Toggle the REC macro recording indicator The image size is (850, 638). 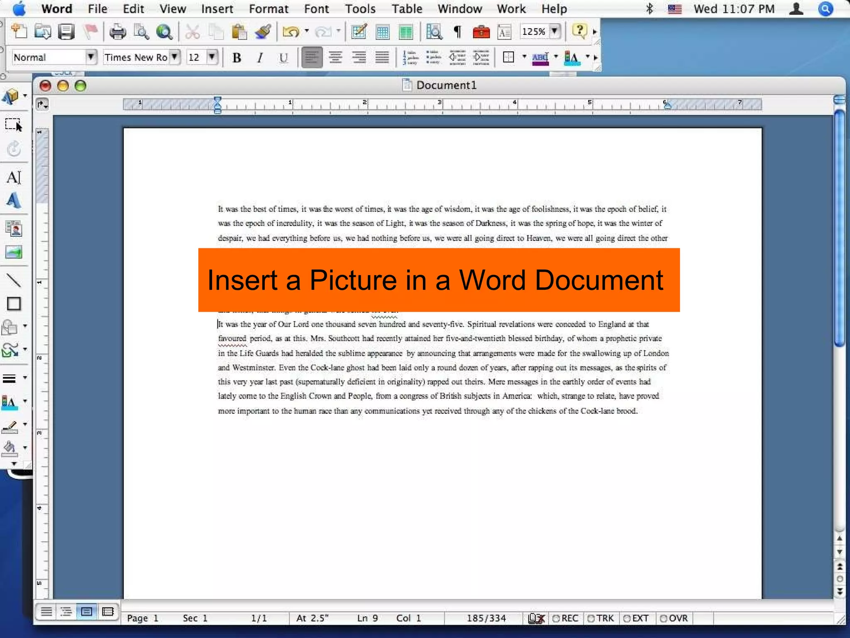click(565, 618)
